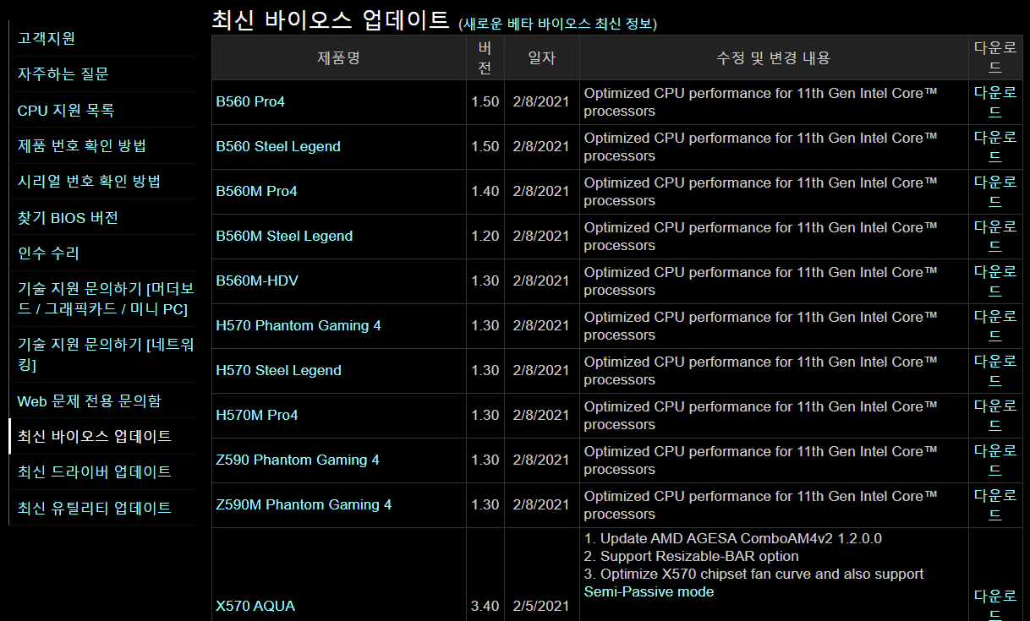Click the 일자 column header
Screen dimensions: 1030x621
click(541, 57)
